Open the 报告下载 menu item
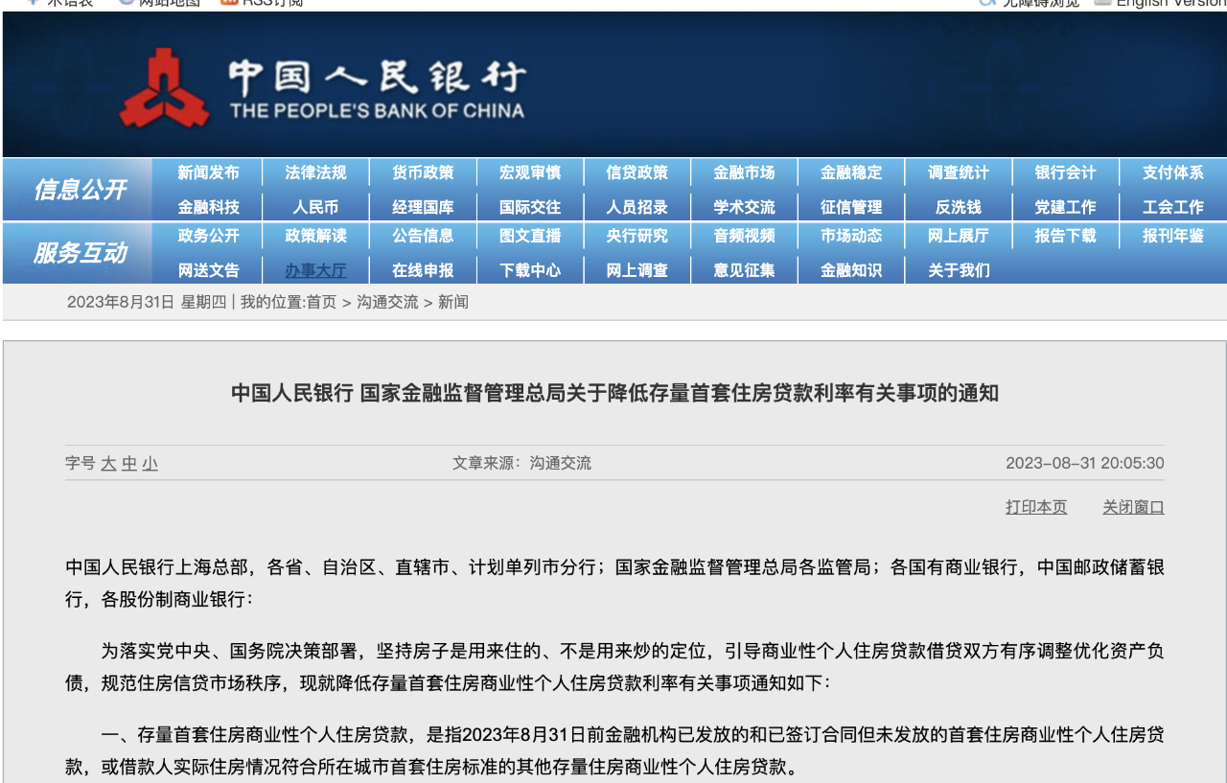The height and width of the screenshot is (783, 1227). coord(1065,236)
